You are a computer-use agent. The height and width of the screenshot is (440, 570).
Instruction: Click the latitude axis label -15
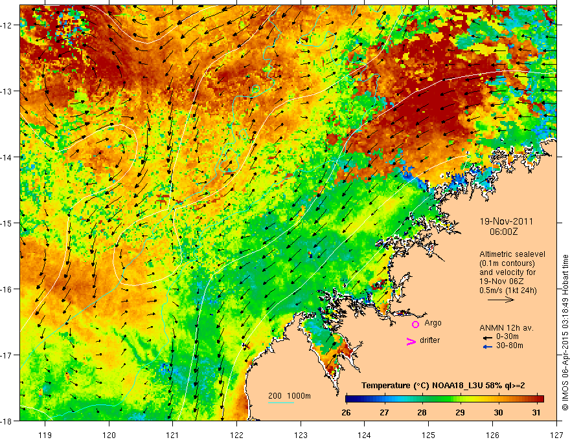click(x=7, y=223)
